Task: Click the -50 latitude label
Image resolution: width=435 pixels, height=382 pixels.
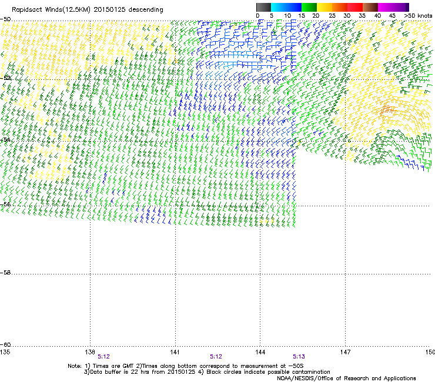Action: click(5, 19)
